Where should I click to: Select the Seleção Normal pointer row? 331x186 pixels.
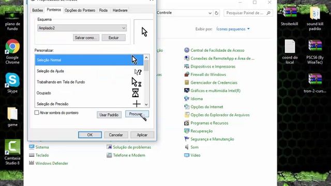(x=89, y=60)
